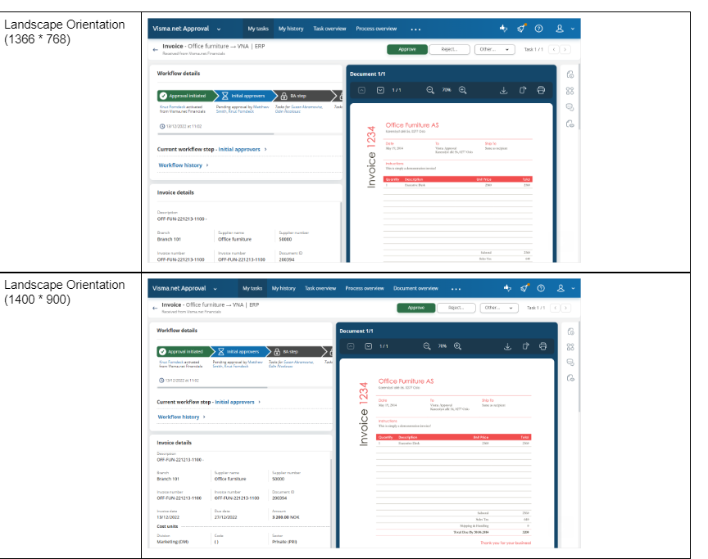Expand Current workflow step chevron, 1366*768 screenshot
This screenshot has height=559, width=708.
pos(265,149)
